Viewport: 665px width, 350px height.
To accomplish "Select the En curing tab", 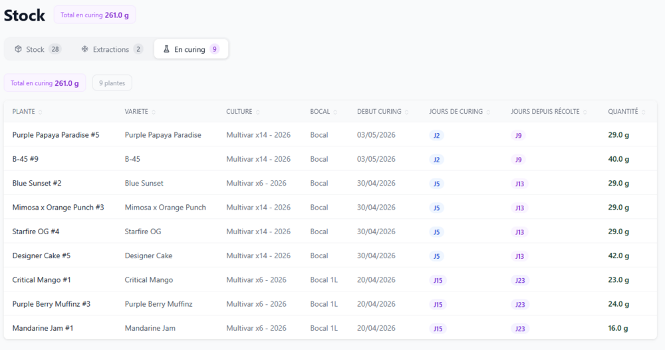I will (x=192, y=49).
